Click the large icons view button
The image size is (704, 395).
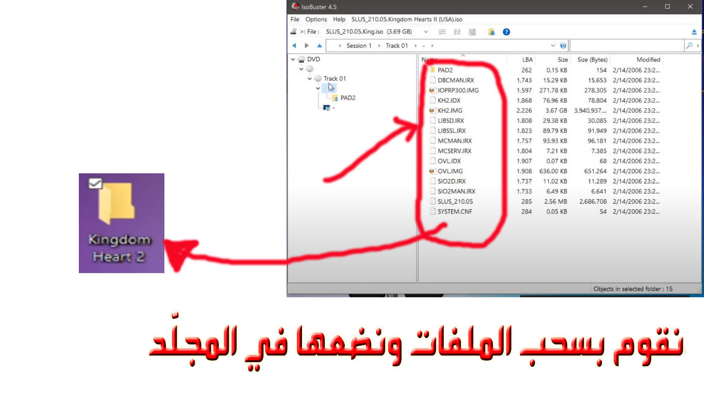tap(472, 32)
